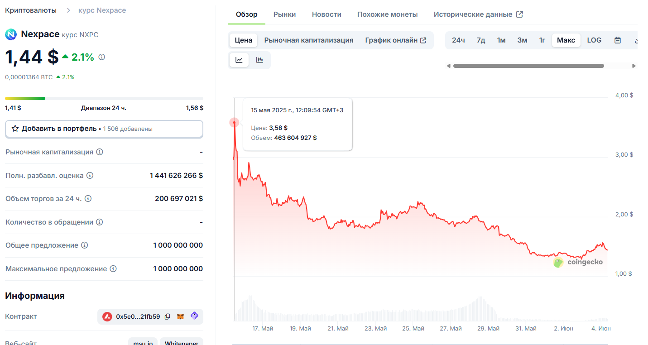Image resolution: width=648 pixels, height=345 pixels.
Task: Set chart range to 1м
Action: (x=501, y=40)
